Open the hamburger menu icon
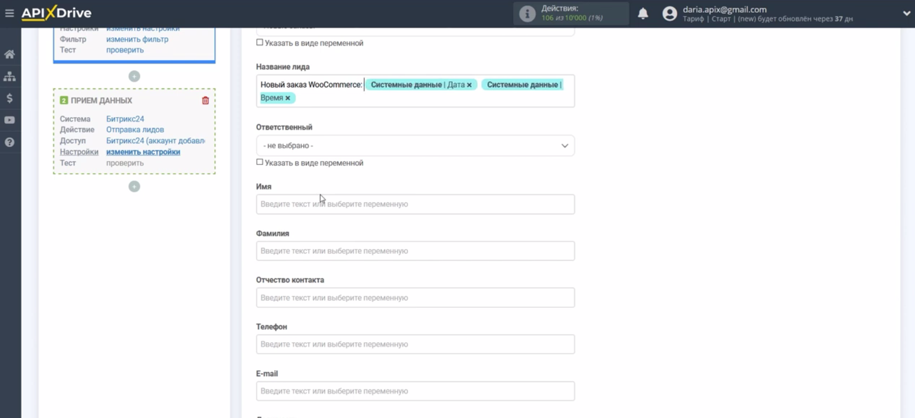The height and width of the screenshot is (418, 915). (x=10, y=13)
